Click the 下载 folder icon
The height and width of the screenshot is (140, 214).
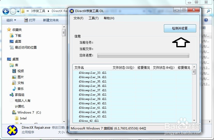point(12,35)
